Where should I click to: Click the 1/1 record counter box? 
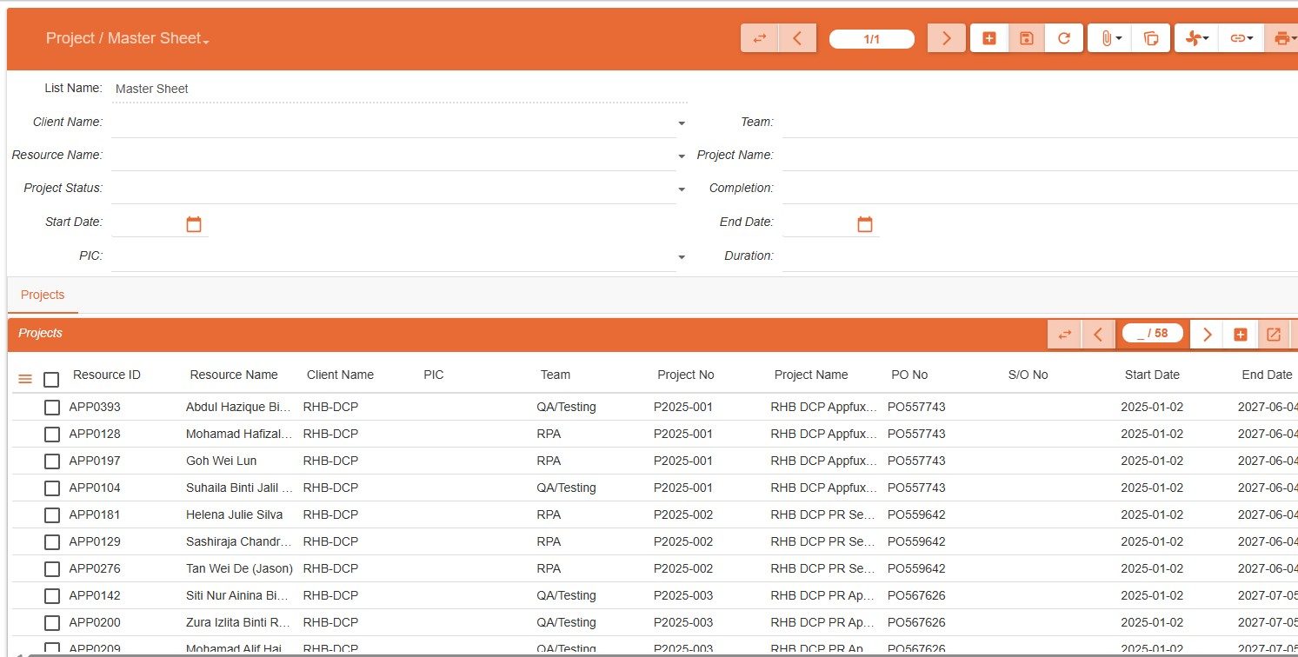click(872, 39)
